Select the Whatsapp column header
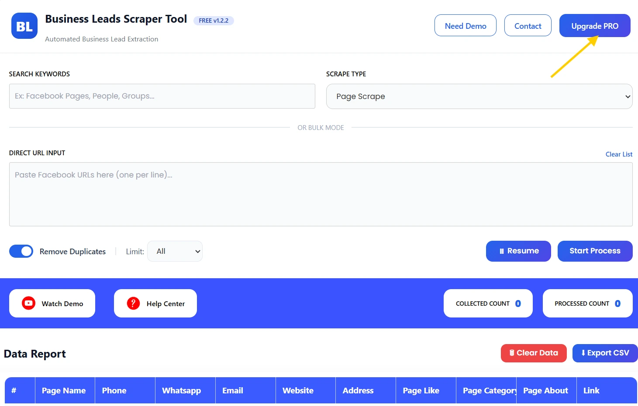This screenshot has width=638, height=406. click(181, 390)
